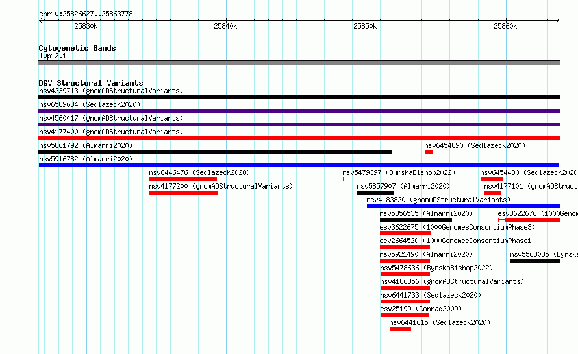Select nsv6454480 Sedlazeck variant label
The width and height of the screenshot is (578, 354).
click(x=529, y=172)
